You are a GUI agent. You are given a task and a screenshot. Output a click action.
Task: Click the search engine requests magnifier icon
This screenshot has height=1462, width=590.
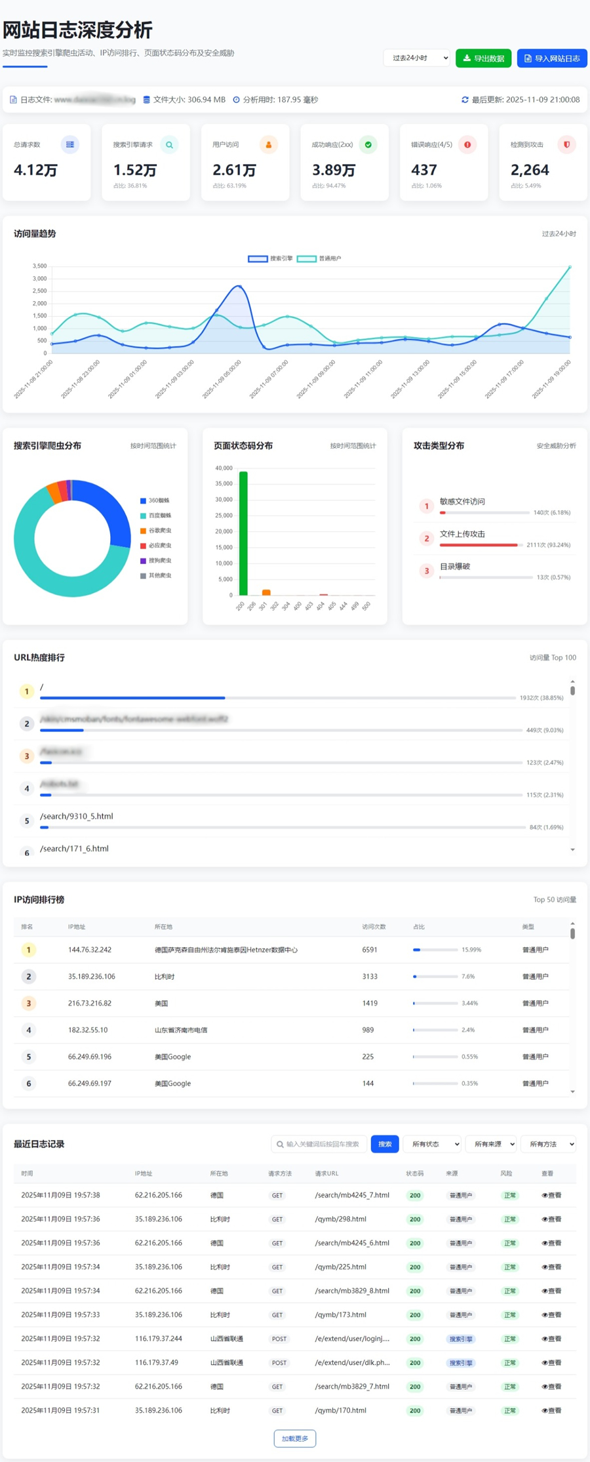click(169, 144)
